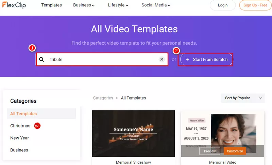Expand the Business navigation menu
This screenshot has height=165, width=272.
(x=84, y=5)
